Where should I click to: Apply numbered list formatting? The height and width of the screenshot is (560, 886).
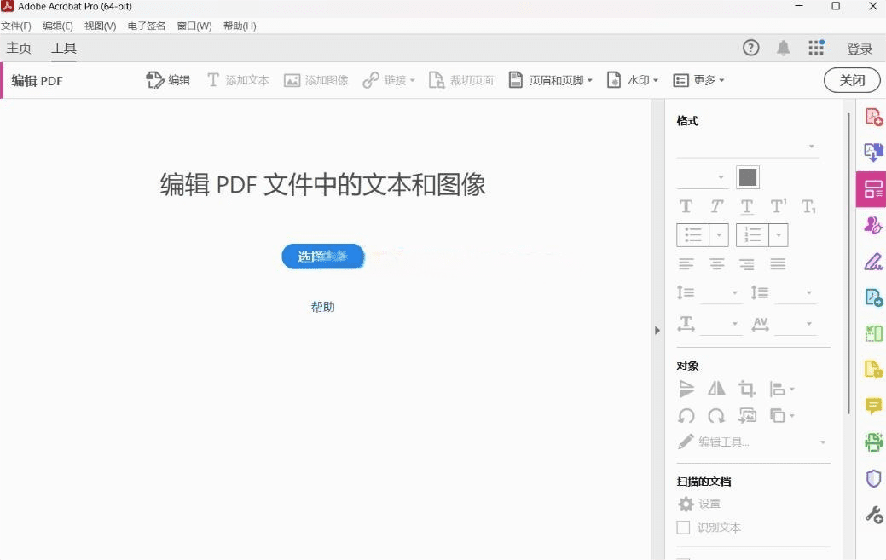[x=753, y=235]
